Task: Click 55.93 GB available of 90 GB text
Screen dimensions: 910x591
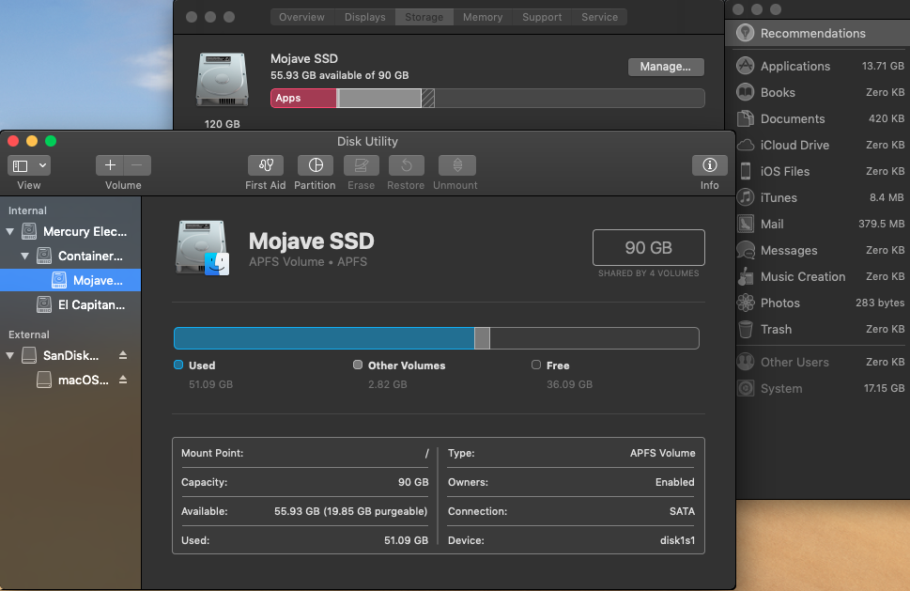Action: coord(340,75)
